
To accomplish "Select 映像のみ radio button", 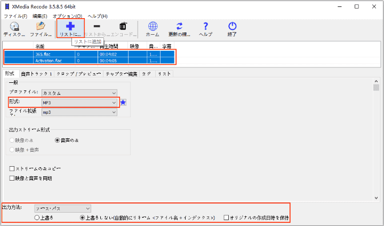I will tap(12, 141).
